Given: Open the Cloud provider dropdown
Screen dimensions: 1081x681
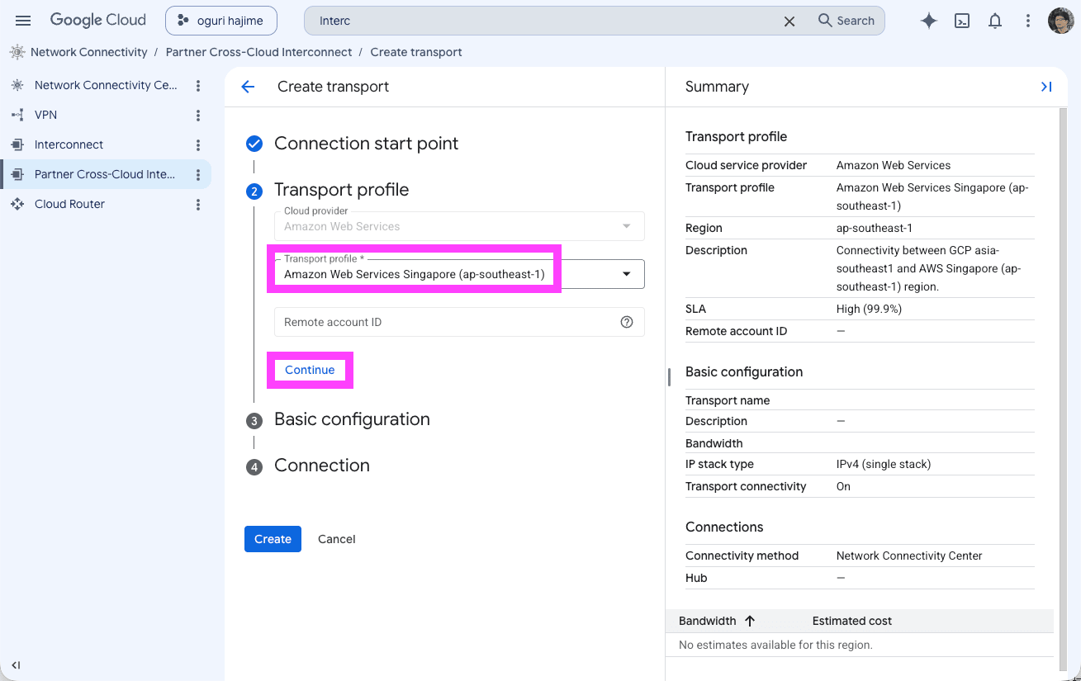Looking at the screenshot, I should (459, 226).
